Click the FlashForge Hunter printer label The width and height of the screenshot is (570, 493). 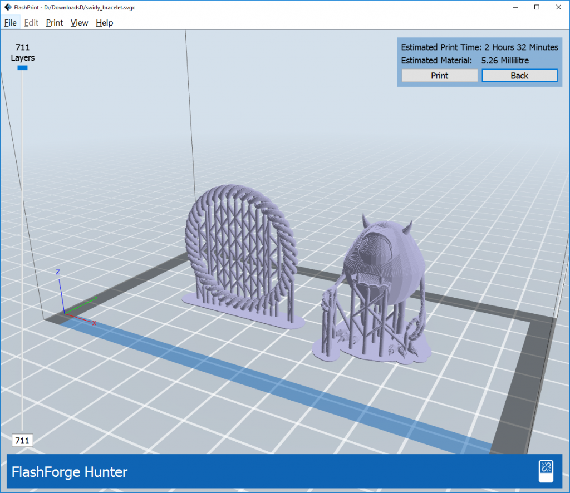coord(70,472)
